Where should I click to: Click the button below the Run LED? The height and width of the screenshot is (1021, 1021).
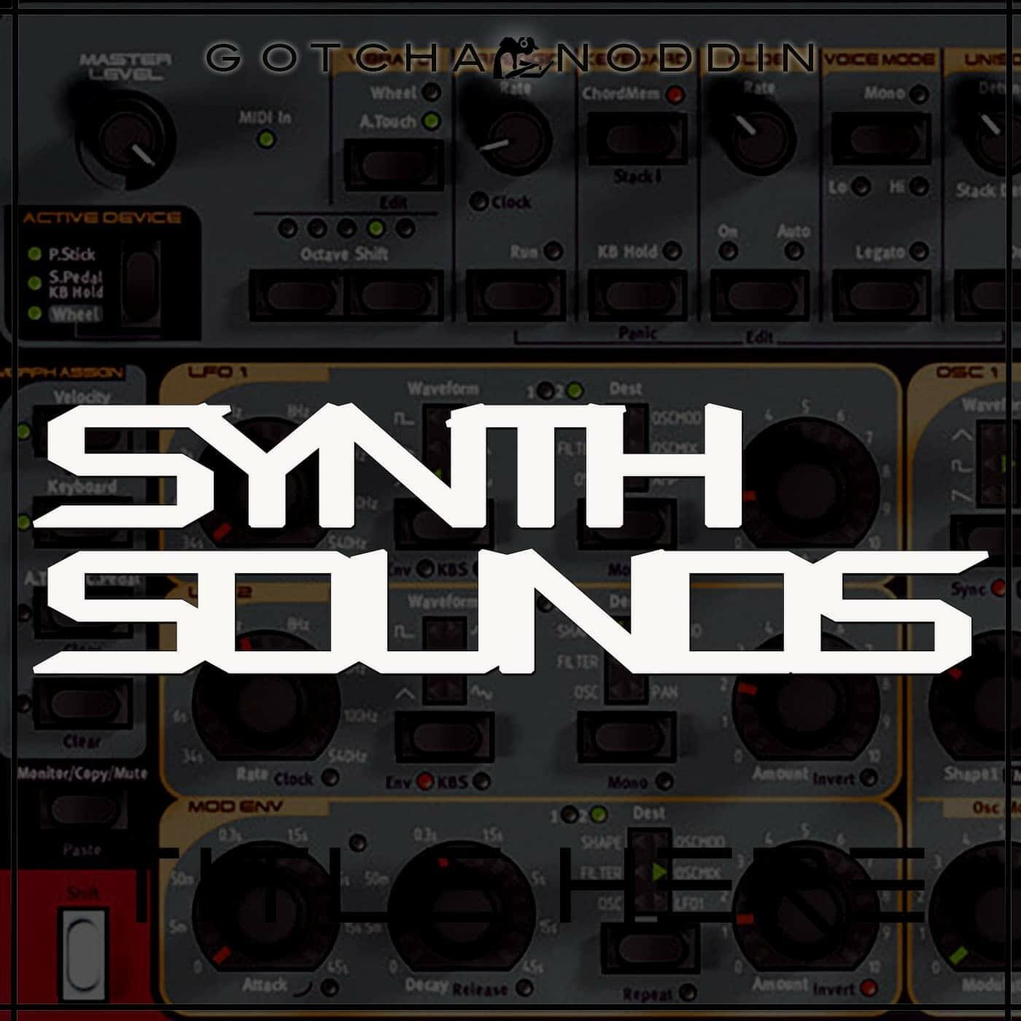coord(516,295)
